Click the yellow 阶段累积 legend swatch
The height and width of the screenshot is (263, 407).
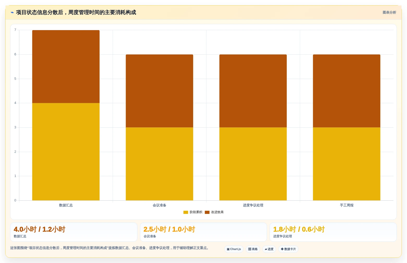186,212
